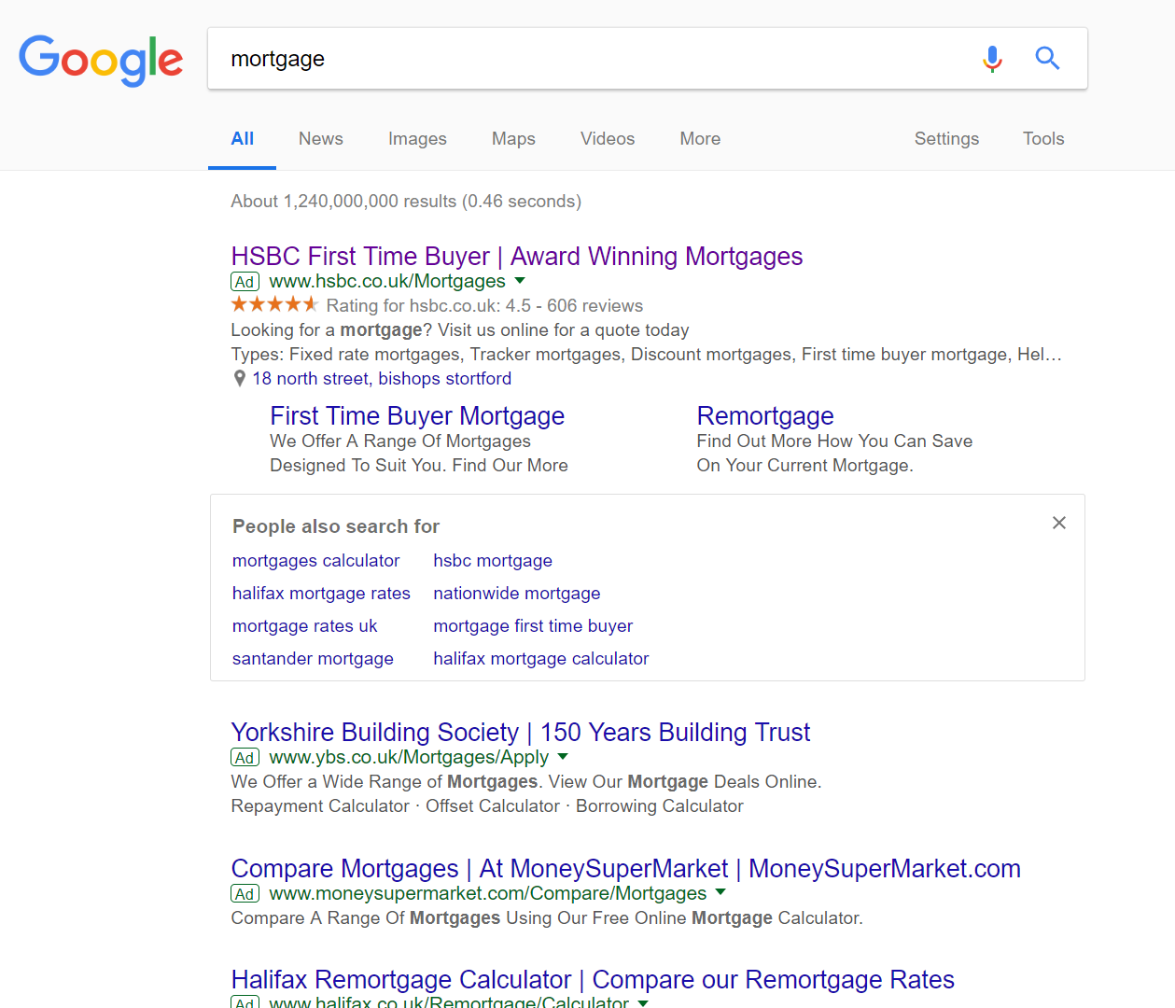The height and width of the screenshot is (1008, 1175).
Task: Search for nationwide mortgage suggestion
Action: pyautogui.click(x=517, y=594)
